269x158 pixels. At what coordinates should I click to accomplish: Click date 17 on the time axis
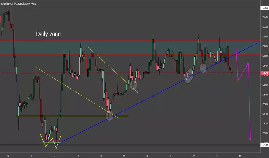click(124, 156)
